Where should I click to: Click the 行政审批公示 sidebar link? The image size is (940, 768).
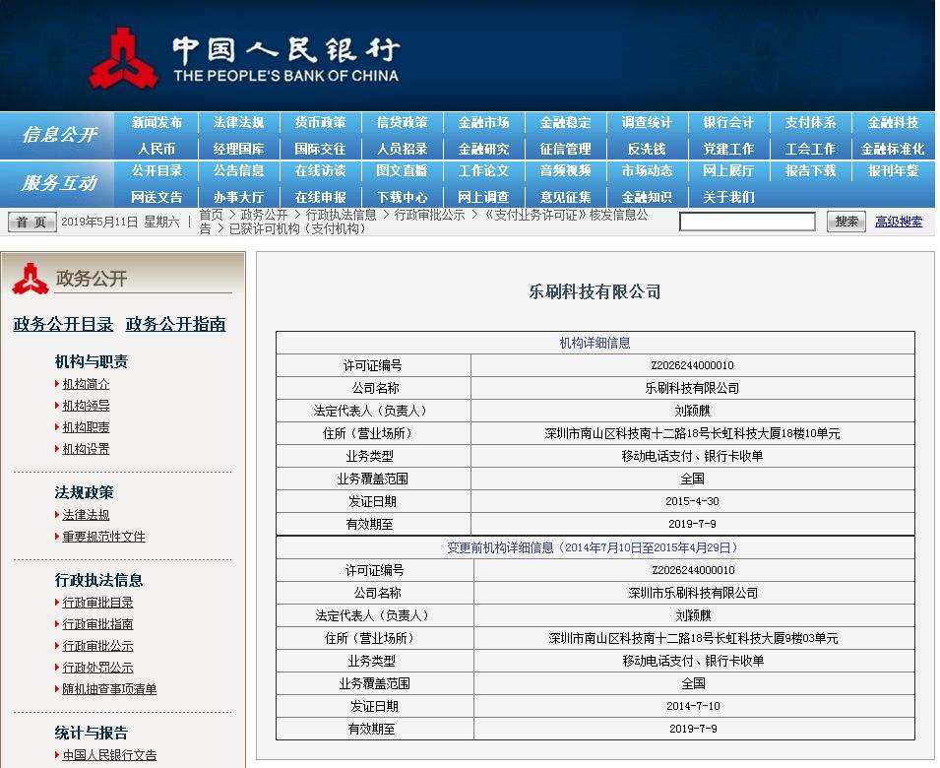97,646
